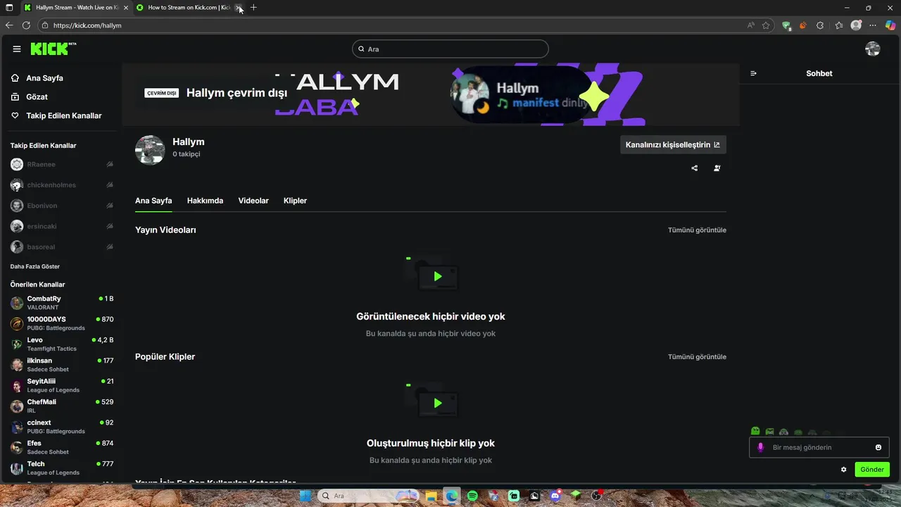Image resolution: width=901 pixels, height=507 pixels.
Task: Open followed channel ersincaki
Action: click(x=62, y=226)
